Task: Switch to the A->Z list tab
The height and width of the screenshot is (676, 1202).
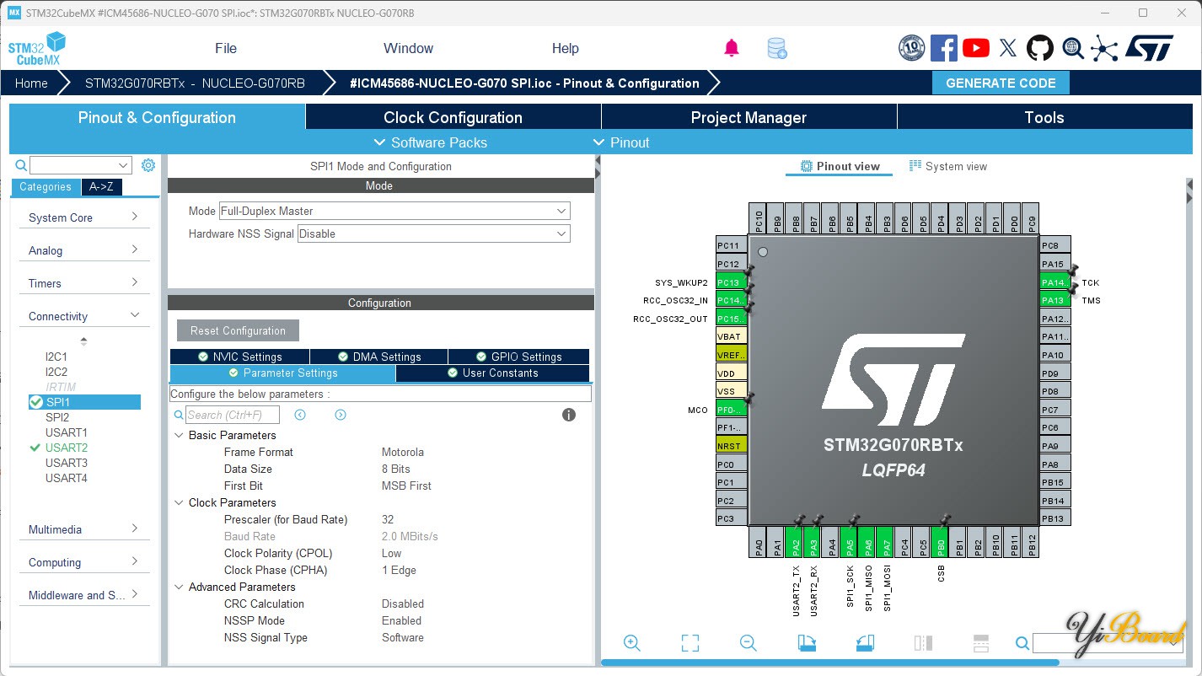Action: 101,187
